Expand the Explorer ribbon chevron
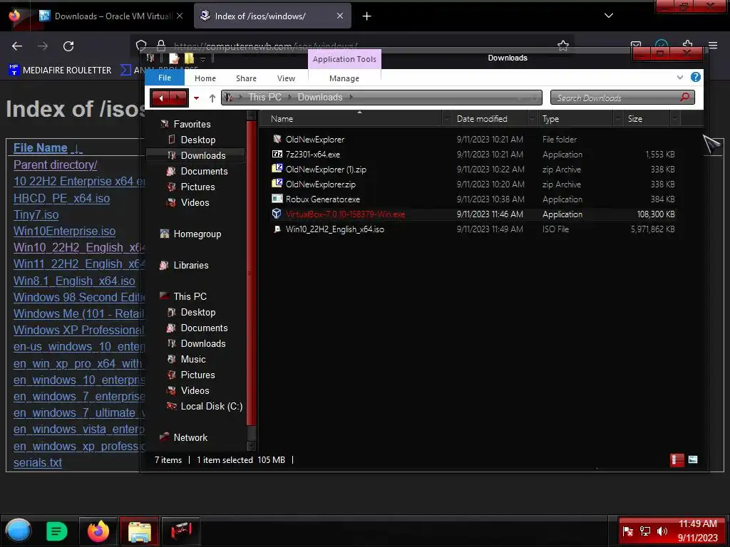The width and height of the screenshot is (730, 547). click(x=679, y=77)
